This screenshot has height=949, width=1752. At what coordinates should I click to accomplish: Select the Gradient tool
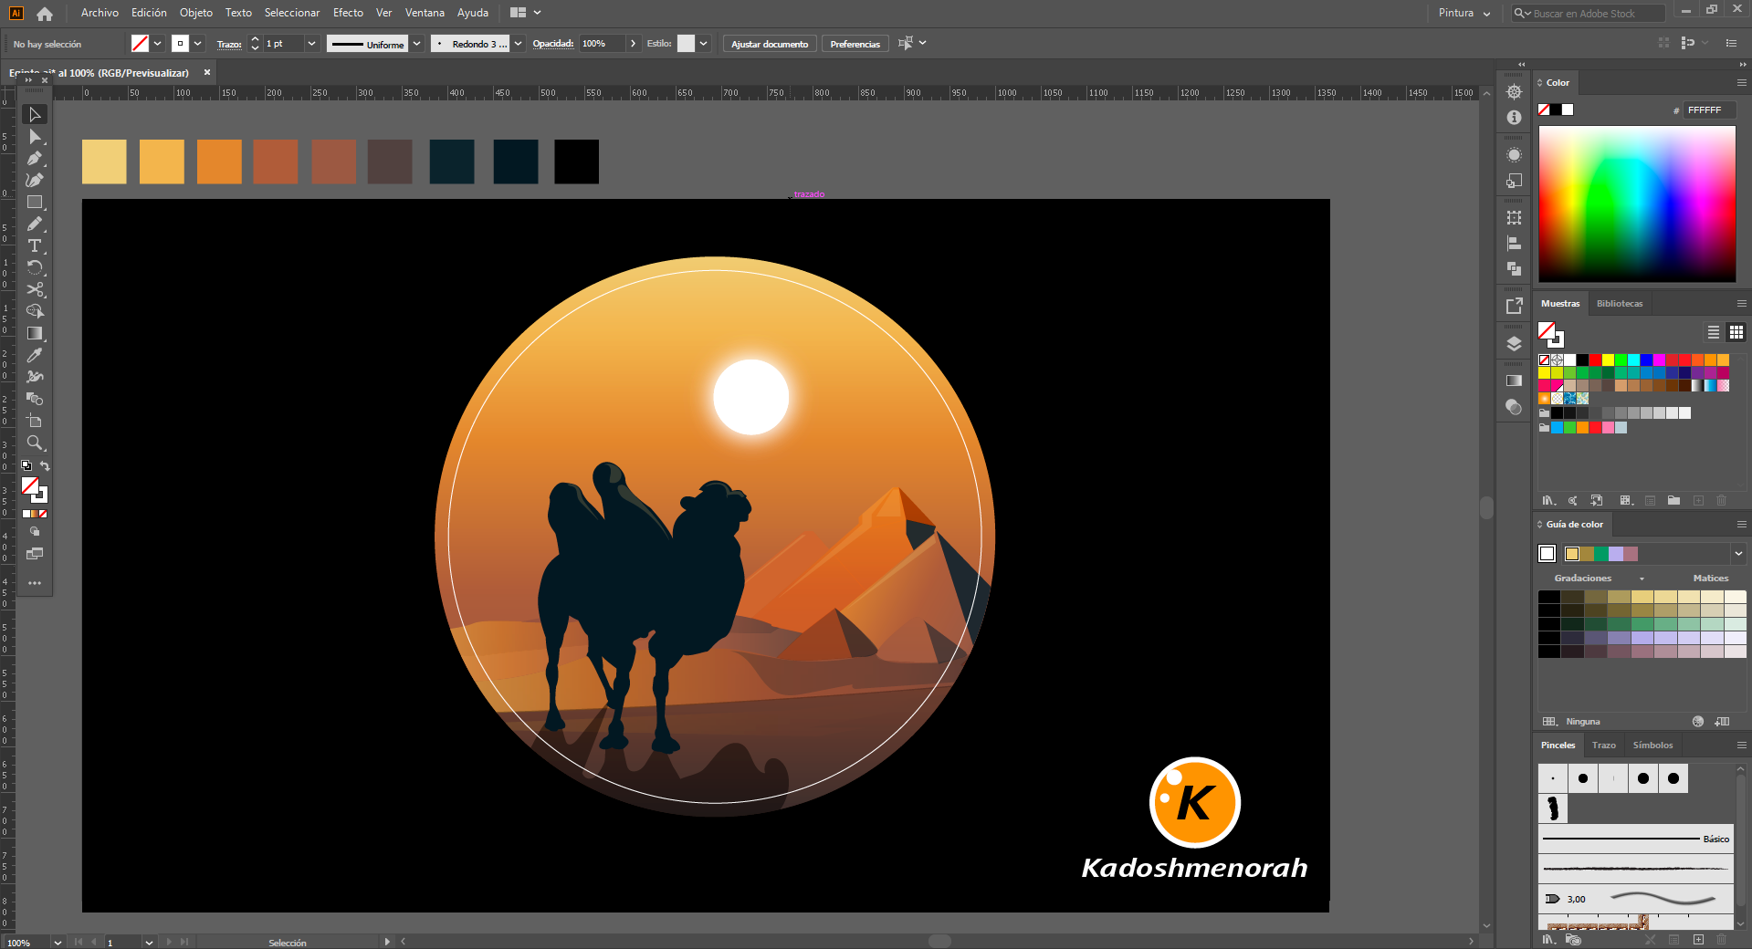(x=35, y=333)
